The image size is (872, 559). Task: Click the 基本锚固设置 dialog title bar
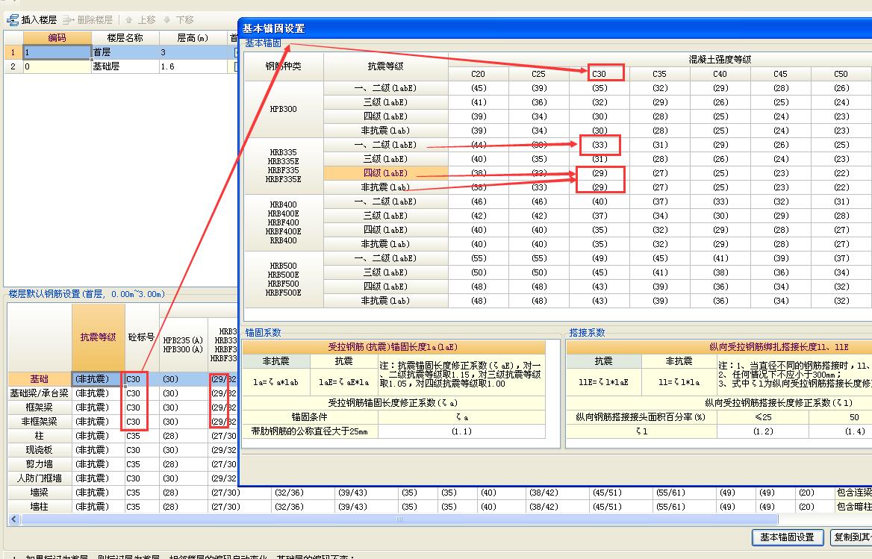[x=555, y=28]
